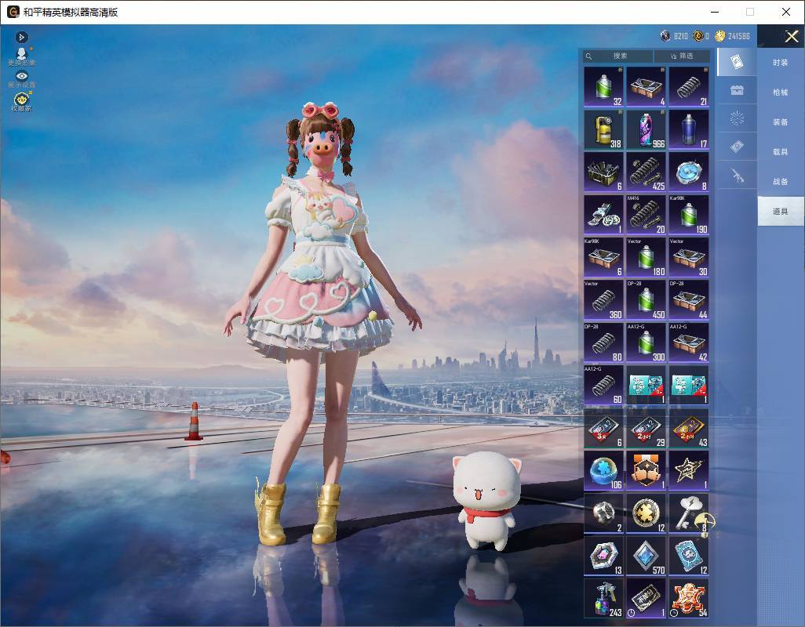Open 更换形象 change-appearance icon
The width and height of the screenshot is (805, 627).
[x=21, y=56]
